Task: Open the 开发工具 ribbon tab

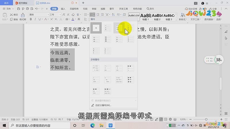Action: tap(123, 9)
